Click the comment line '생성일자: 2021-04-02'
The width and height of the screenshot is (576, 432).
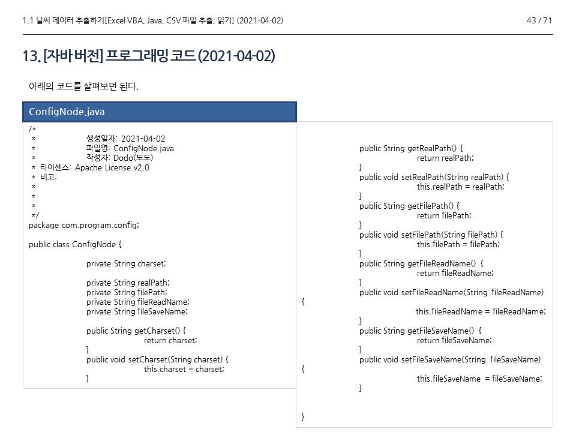point(125,139)
